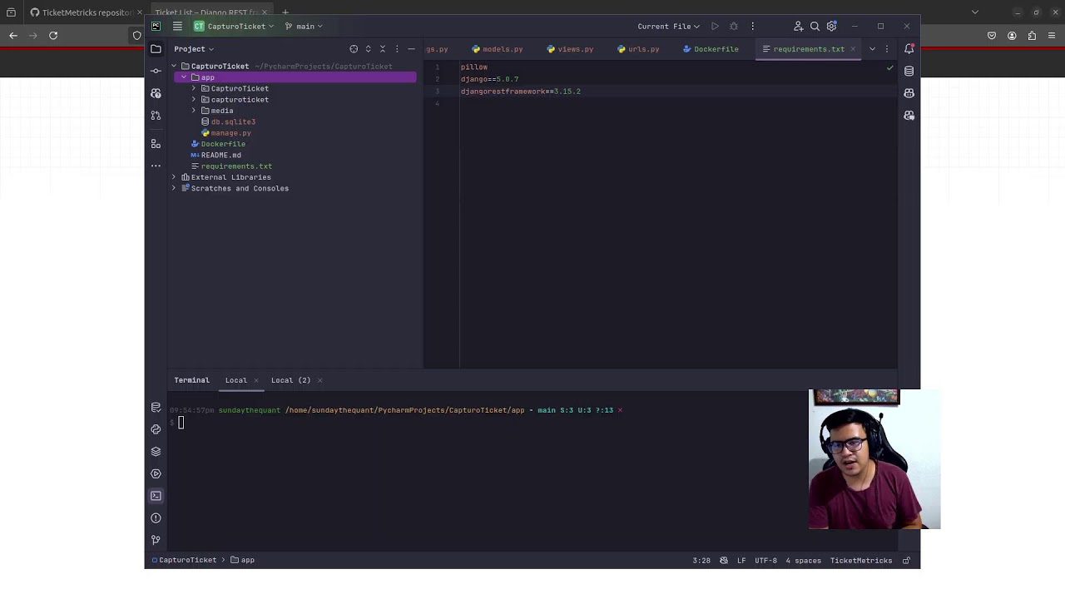Click UTF-8 encoding in status bar
Viewport: 1065px width, 599px height.
tap(765, 561)
